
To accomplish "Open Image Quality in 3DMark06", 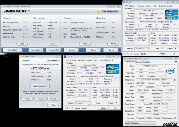I will pyautogui.click(x=36, y=50).
